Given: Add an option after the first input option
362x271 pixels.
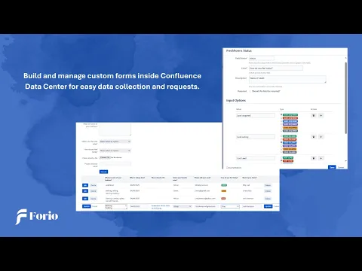Looking at the screenshot, I should tap(321, 116).
